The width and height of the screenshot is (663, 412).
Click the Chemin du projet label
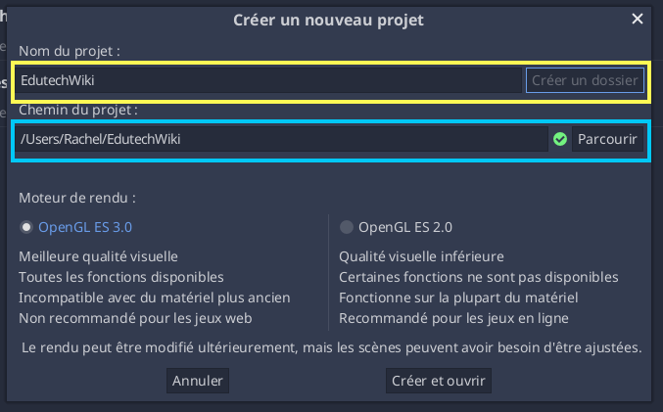pyautogui.click(x=78, y=110)
